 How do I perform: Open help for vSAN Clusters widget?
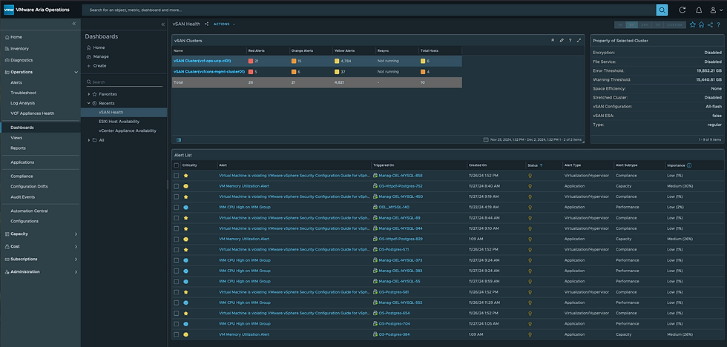(570, 40)
